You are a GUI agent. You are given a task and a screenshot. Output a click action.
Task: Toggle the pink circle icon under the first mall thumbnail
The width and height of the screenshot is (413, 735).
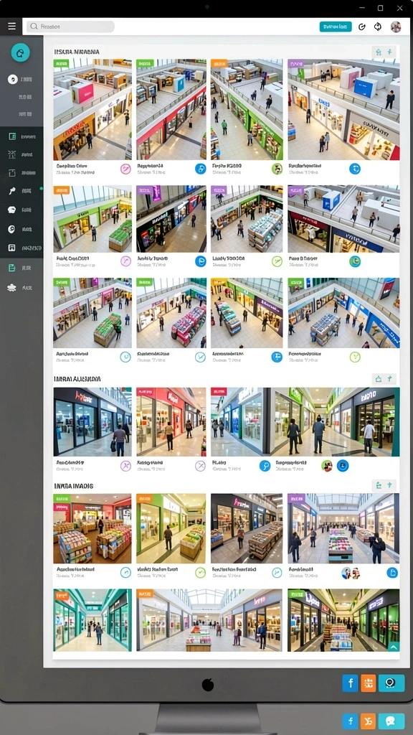tap(125, 169)
